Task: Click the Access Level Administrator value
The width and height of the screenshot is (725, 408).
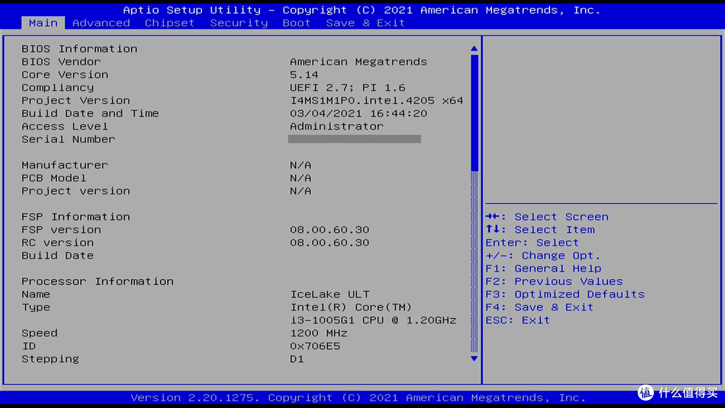Action: pyautogui.click(x=336, y=126)
